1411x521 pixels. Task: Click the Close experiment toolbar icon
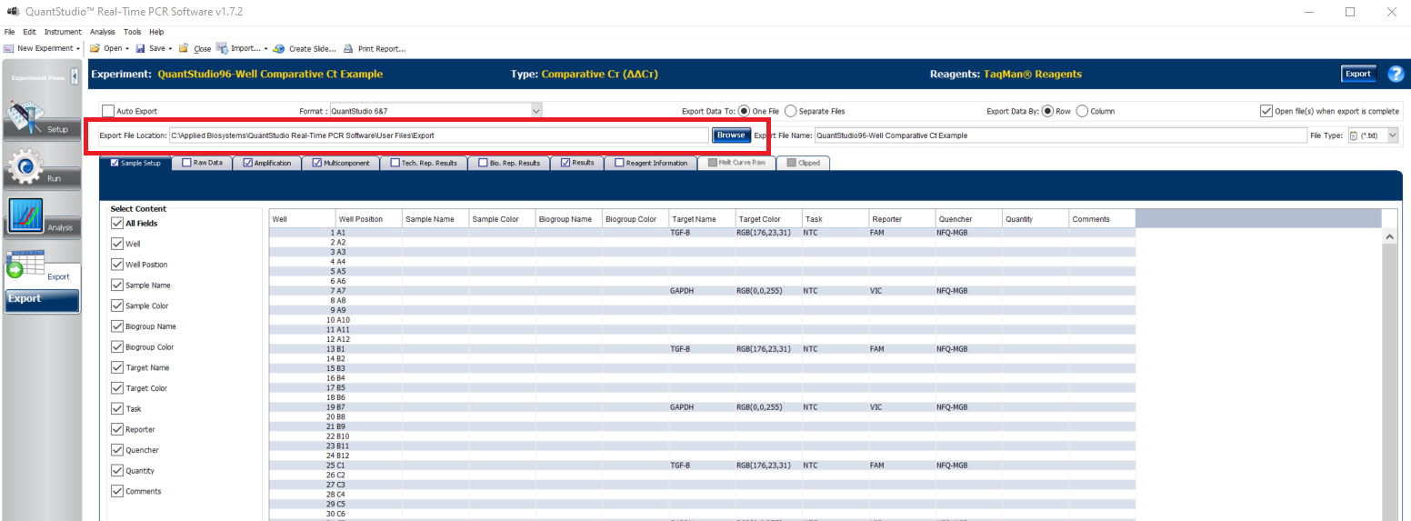pyautogui.click(x=184, y=48)
